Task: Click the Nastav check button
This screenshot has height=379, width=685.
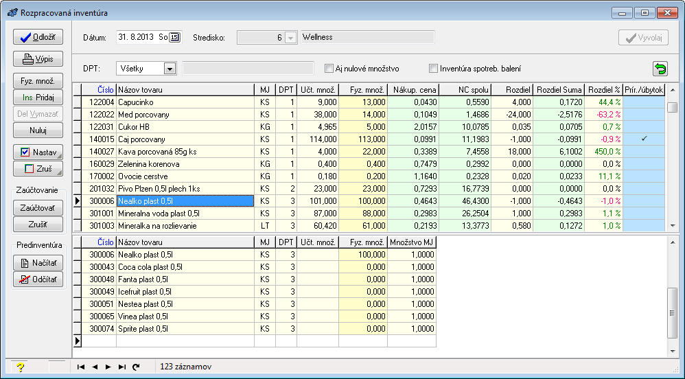Action: point(38,152)
